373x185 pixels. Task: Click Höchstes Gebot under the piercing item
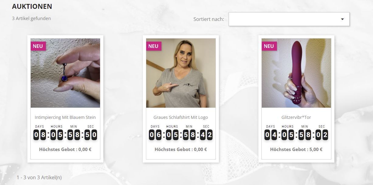(x=65, y=149)
